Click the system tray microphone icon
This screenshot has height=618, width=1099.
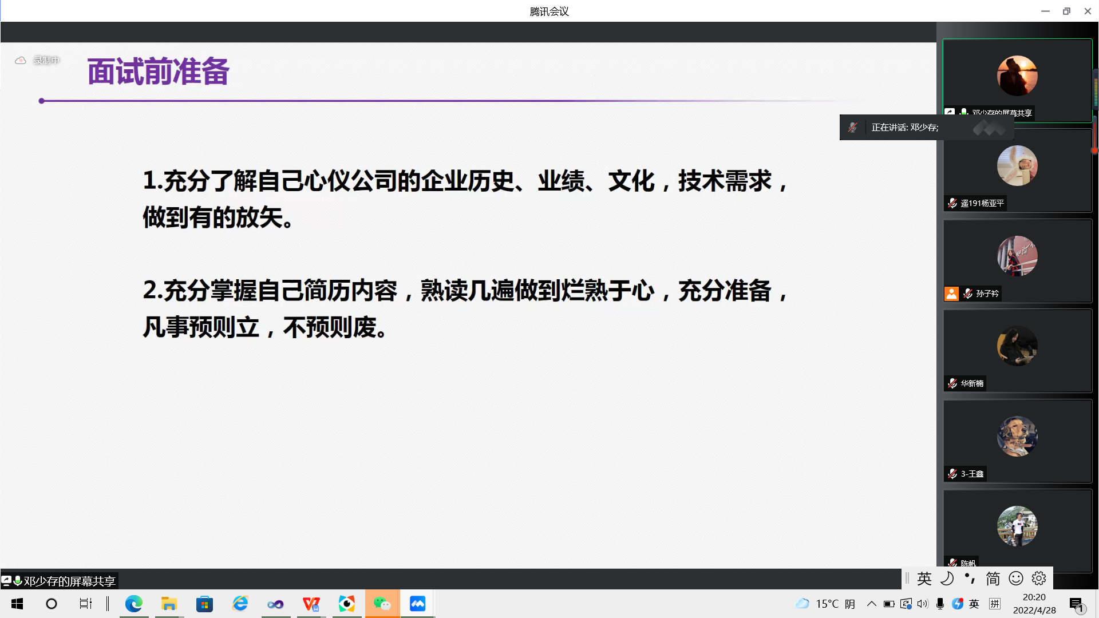940,604
